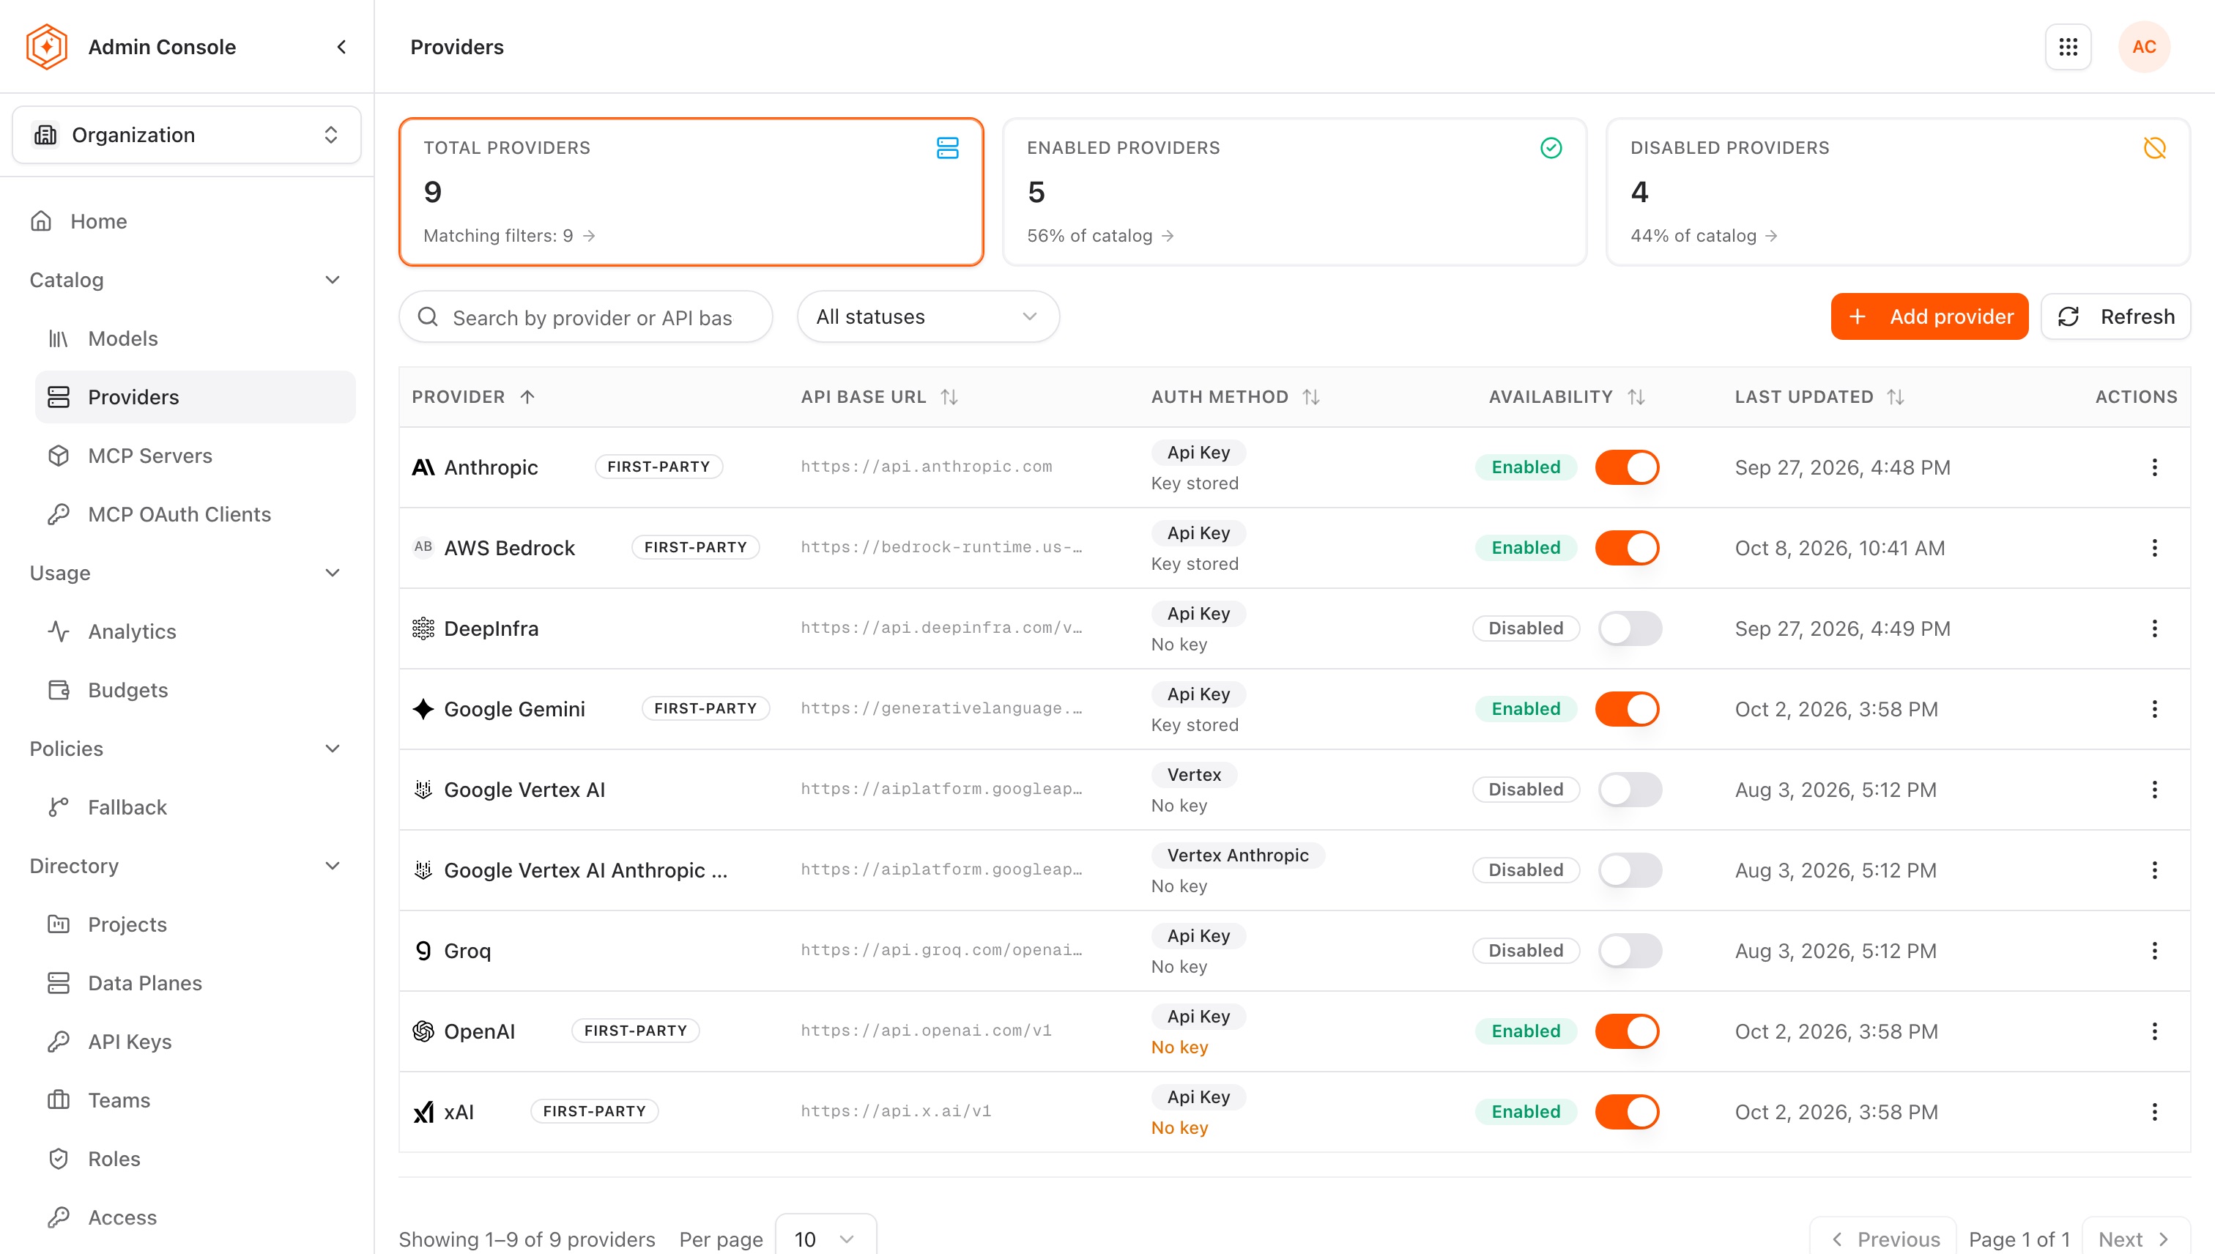Sort by the Provider column arrow

(527, 396)
